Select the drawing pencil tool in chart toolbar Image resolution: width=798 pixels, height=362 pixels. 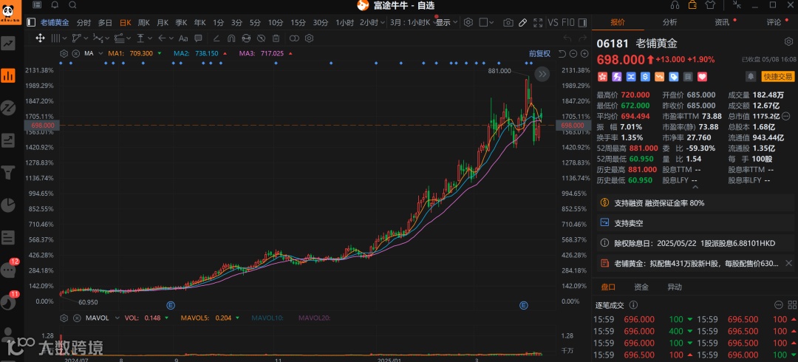[x=522, y=22]
